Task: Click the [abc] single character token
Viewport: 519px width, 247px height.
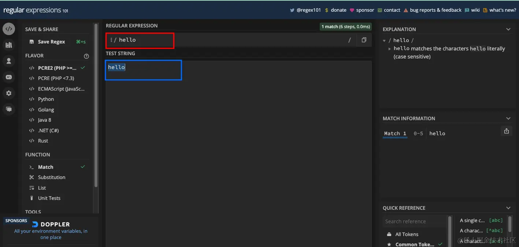Action: 481,220
